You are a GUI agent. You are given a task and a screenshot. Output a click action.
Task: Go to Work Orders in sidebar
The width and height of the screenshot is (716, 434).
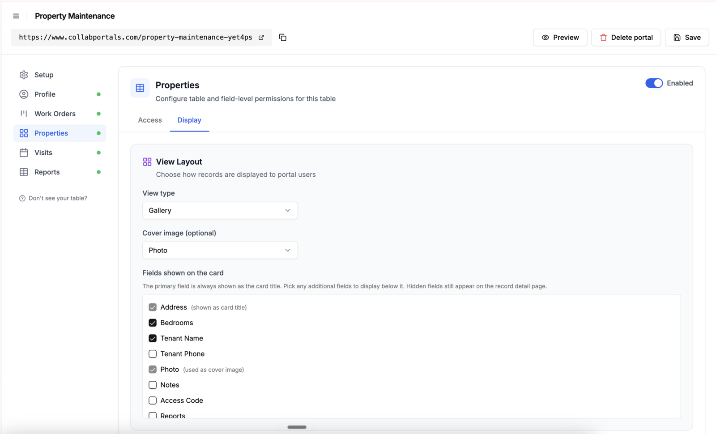[x=60, y=114]
